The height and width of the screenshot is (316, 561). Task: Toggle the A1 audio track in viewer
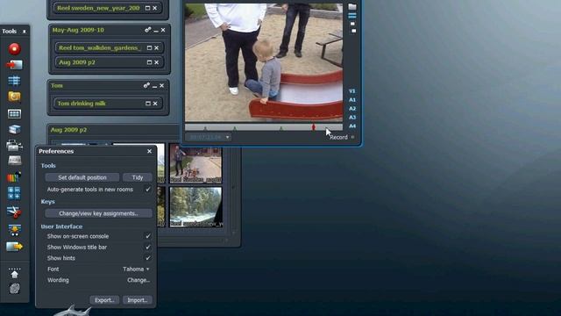pos(352,100)
